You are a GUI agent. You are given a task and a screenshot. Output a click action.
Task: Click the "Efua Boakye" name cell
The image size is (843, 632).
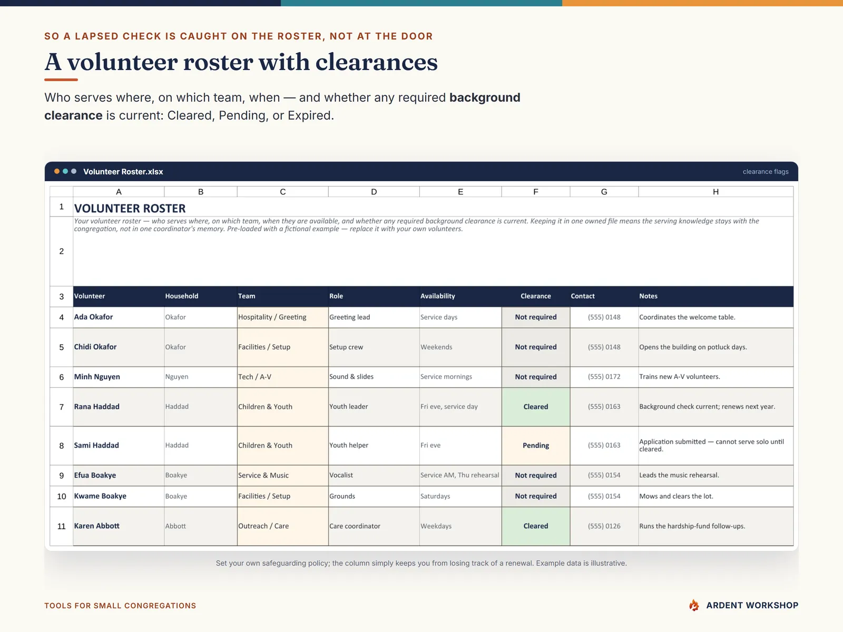tap(119, 476)
